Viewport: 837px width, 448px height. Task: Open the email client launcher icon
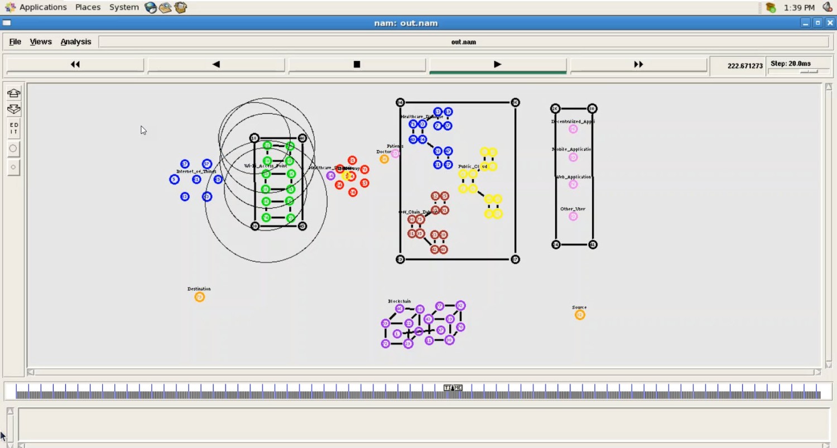[x=165, y=7]
